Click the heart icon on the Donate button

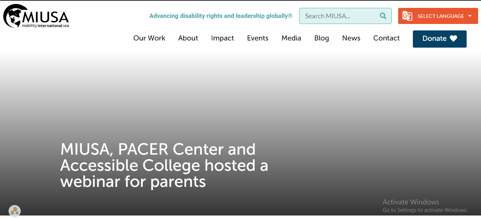[x=454, y=39]
